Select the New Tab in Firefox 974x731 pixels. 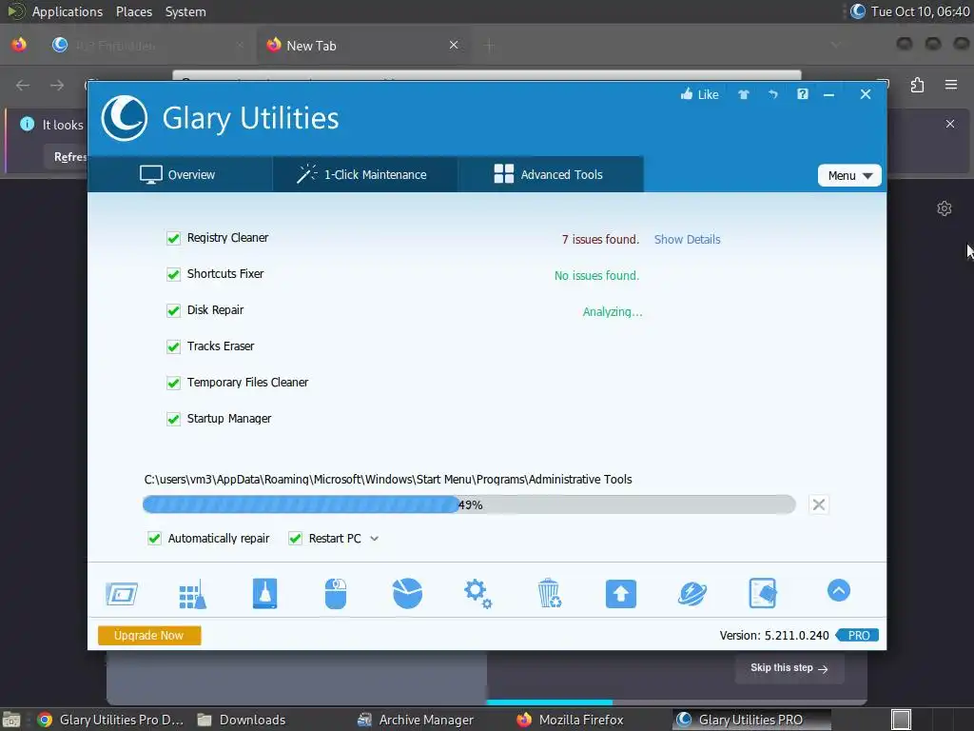pos(360,46)
